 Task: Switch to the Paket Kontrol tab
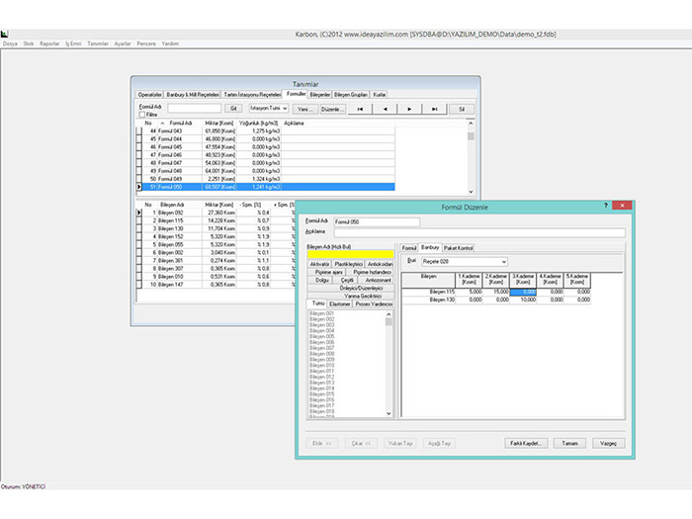pos(459,247)
